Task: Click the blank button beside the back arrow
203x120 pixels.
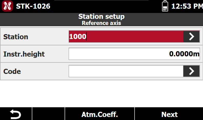Action: [x=48, y=114]
